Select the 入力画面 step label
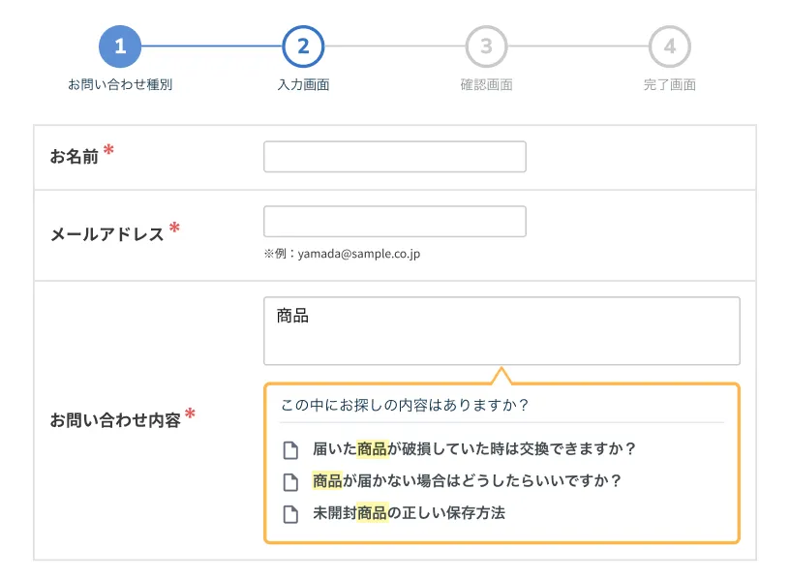 click(303, 85)
